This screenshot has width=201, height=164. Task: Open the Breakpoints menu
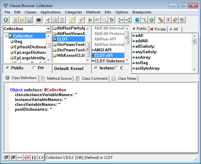[142, 12]
